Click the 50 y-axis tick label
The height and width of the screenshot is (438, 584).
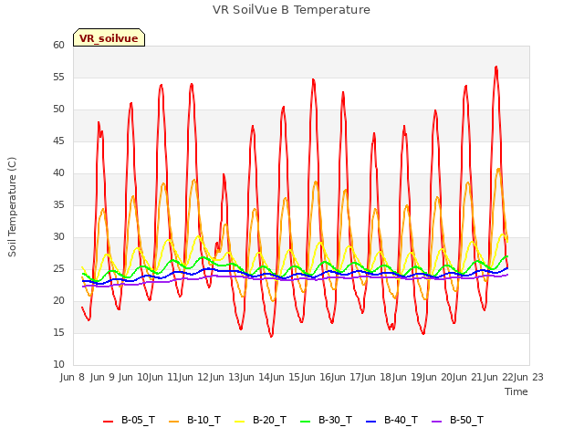pos(58,109)
